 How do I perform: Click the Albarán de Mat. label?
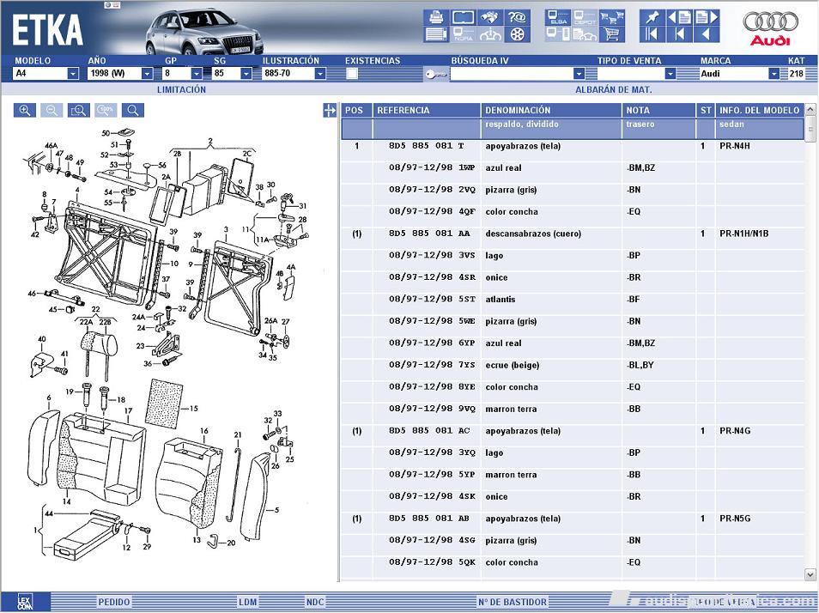(613, 90)
